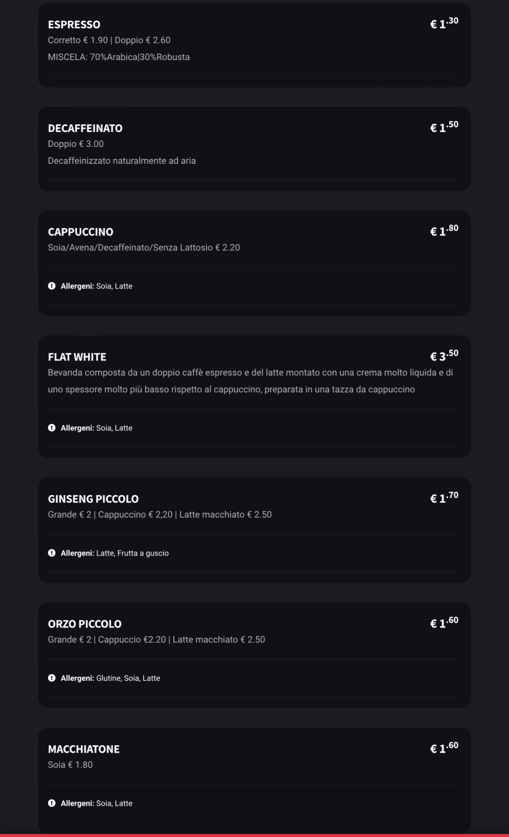509x837 pixels.
Task: Click the allergen icon under Ginseng Piccolo
Action: pos(52,553)
